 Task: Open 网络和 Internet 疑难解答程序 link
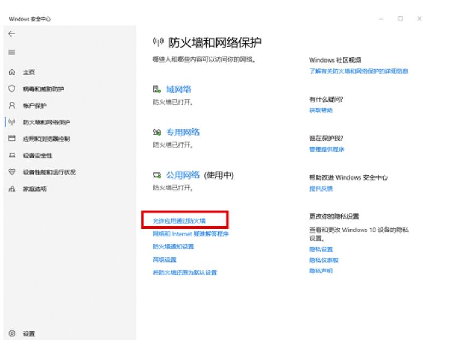coord(191,234)
